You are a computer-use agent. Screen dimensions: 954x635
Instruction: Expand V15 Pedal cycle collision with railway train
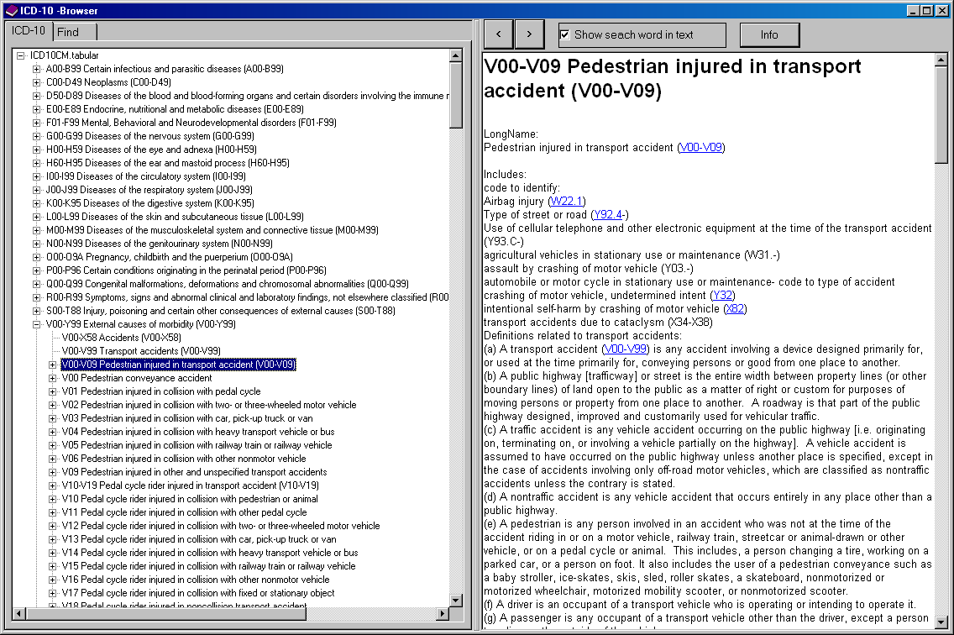[52, 566]
